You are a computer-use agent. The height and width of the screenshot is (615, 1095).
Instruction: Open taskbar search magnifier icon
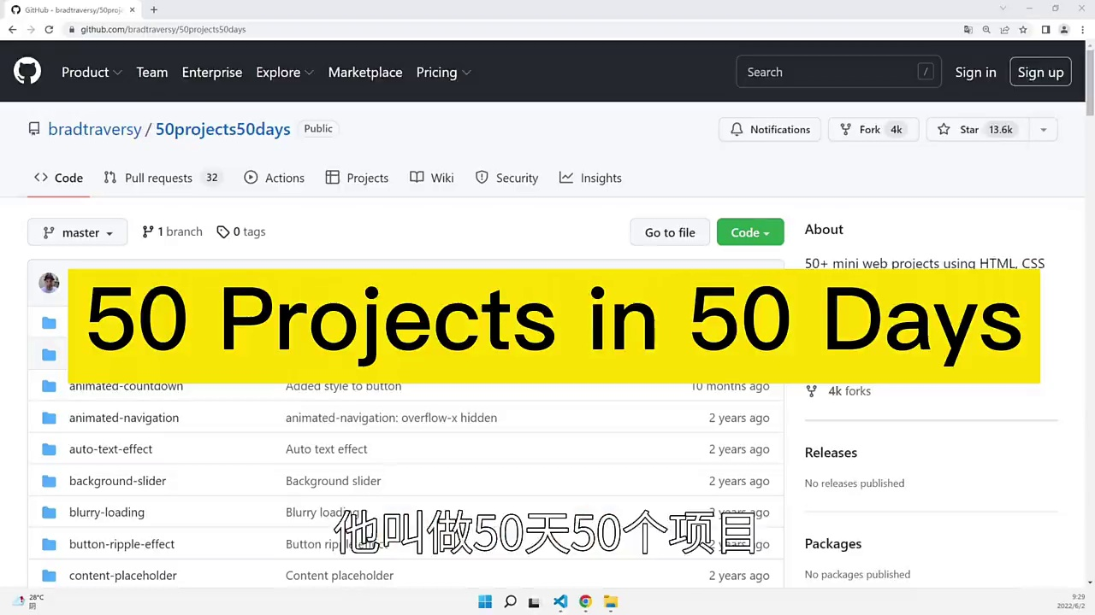(x=510, y=601)
